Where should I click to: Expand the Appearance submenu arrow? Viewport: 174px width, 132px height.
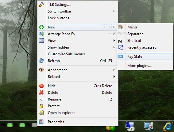(114, 70)
